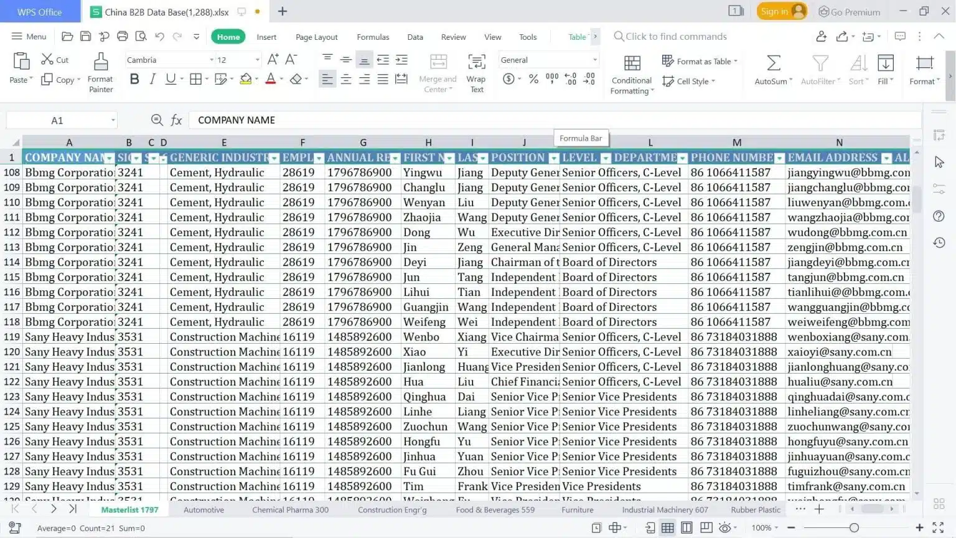The height and width of the screenshot is (538, 956).
Task: Expand the Name Box dropdown
Action: (113, 120)
